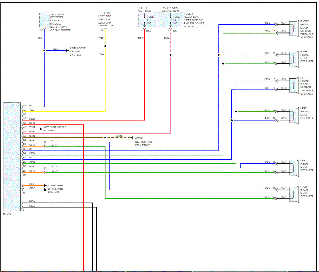
Task: Click radio pin 'B7 PNK'
Action: pos(29,166)
